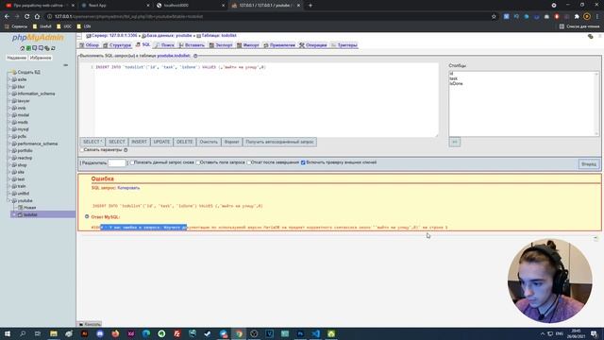This screenshot has width=604, height=340.
Task: Select 'task' in columns list
Action: click(x=453, y=78)
